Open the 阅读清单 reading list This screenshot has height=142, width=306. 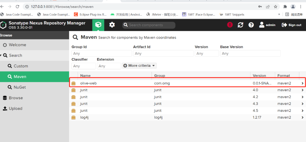tap(294, 14)
